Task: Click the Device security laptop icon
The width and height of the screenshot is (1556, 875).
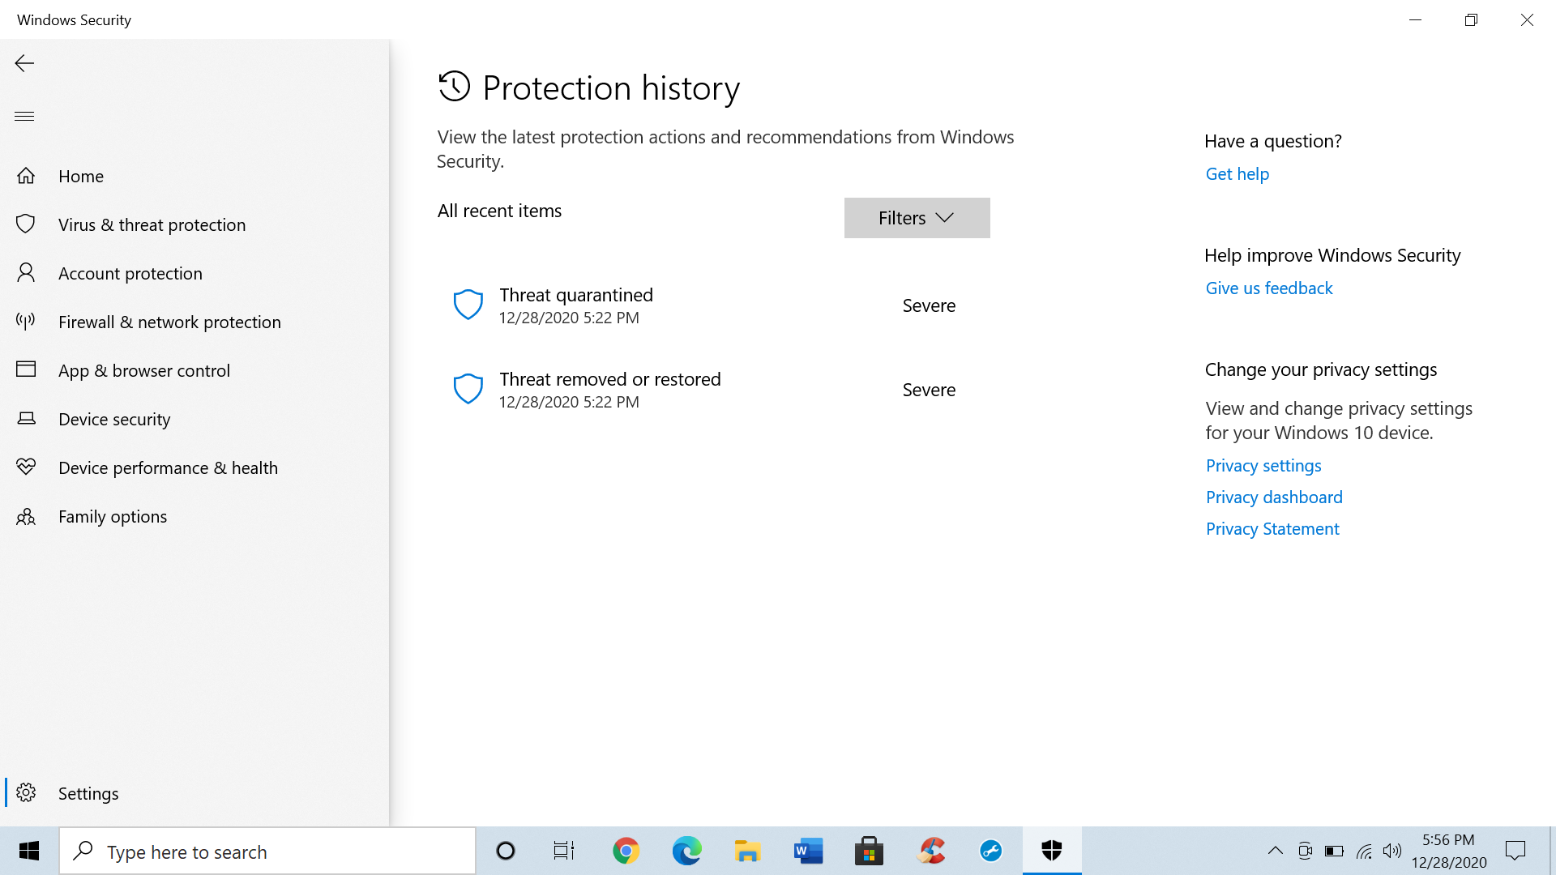Action: tap(26, 419)
